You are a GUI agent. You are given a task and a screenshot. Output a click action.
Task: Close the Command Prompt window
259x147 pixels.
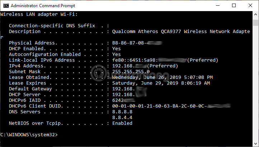[250, 5]
